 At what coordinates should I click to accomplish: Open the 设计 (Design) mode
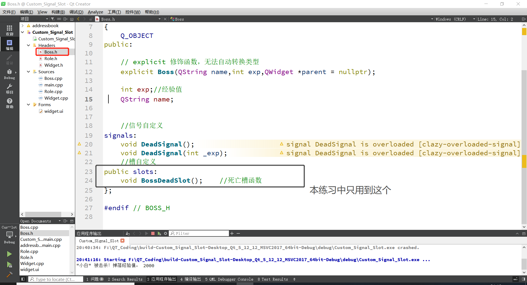click(10, 59)
